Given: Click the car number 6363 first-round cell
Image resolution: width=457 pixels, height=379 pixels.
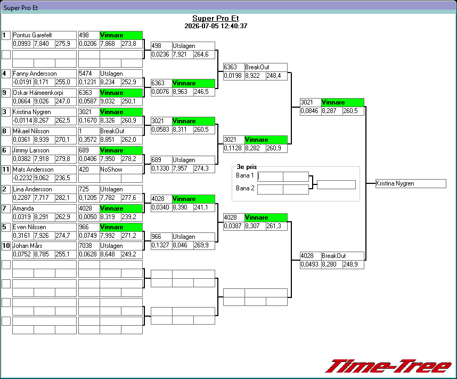Looking at the screenshot, I should (x=89, y=93).
